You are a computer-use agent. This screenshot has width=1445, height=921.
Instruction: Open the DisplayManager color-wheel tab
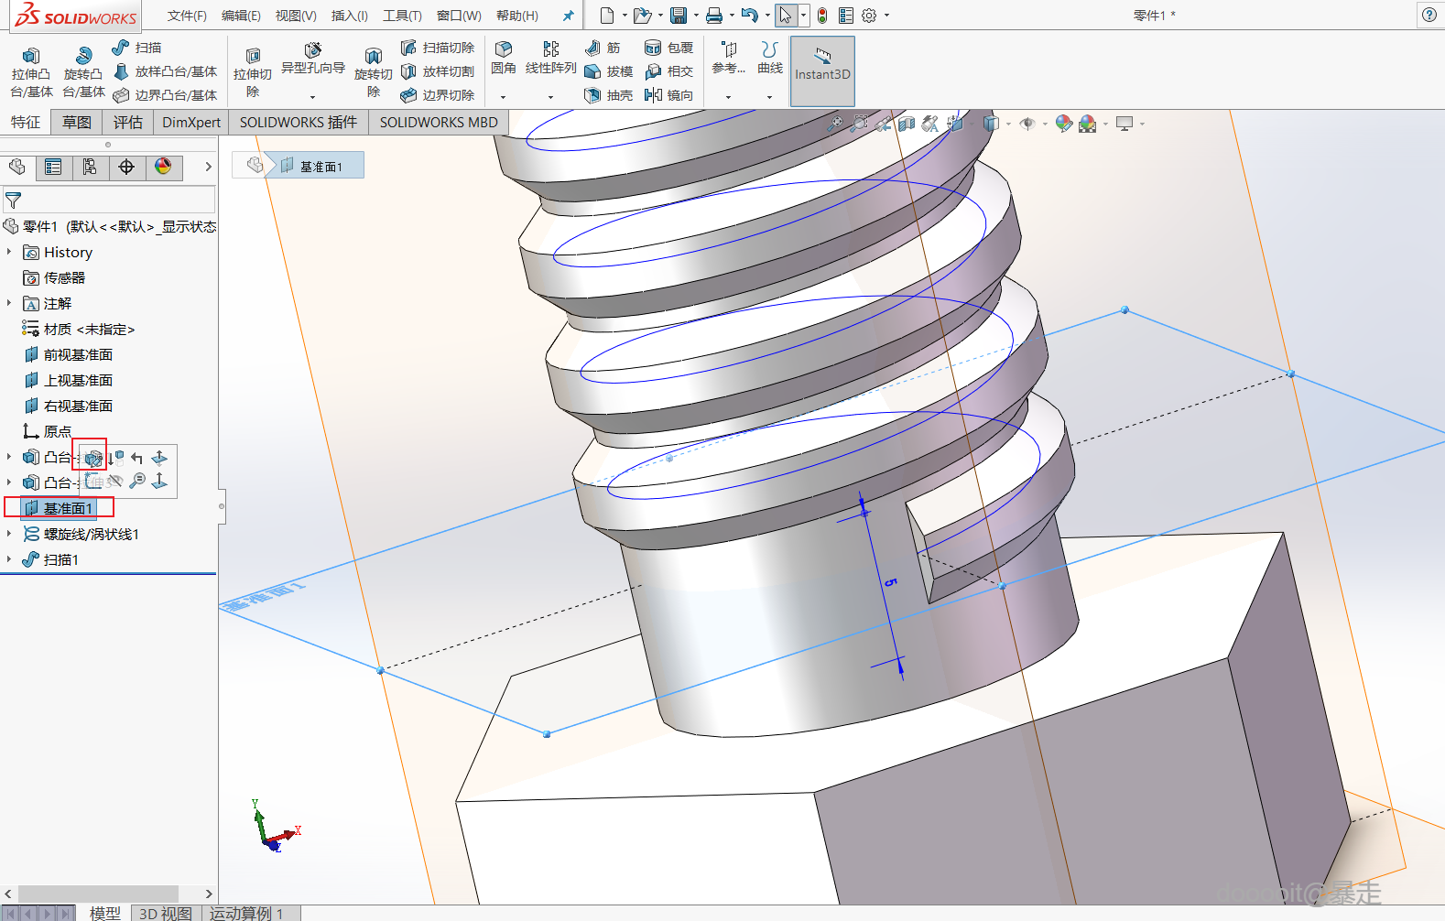(x=163, y=167)
